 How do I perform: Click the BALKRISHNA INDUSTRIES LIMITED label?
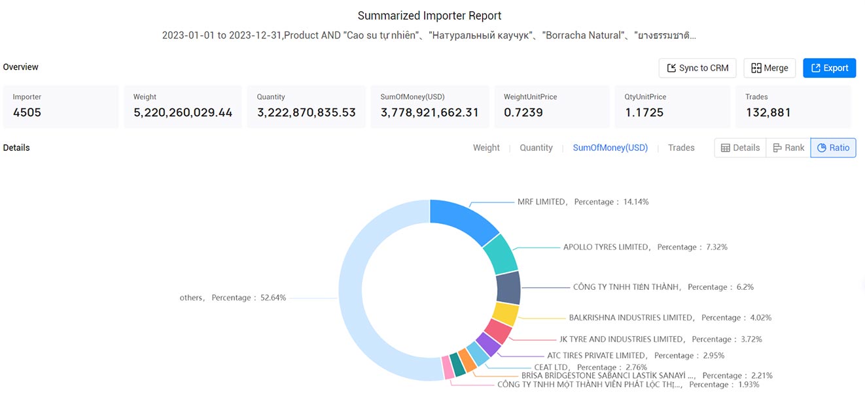(670, 317)
